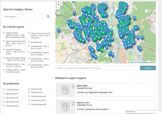The height and width of the screenshot is (114, 162).
Task: Click ДНЗ №450 coat of arms thumbnail
Action: click(x=65, y=90)
